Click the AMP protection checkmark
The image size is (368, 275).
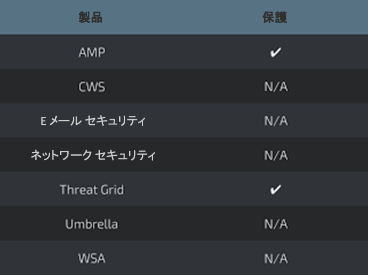pos(275,53)
